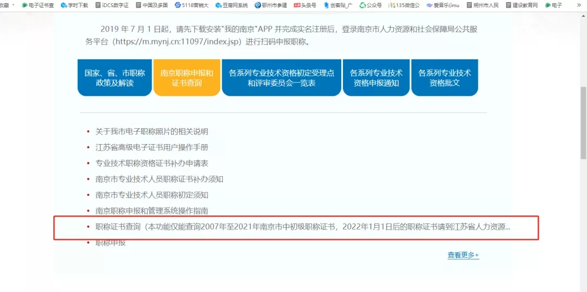The height and width of the screenshot is (292, 587).
Task: Select the 各系列专业技术资格初定受理点和评审委员会一览表 tab
Action: pyautogui.click(x=282, y=78)
